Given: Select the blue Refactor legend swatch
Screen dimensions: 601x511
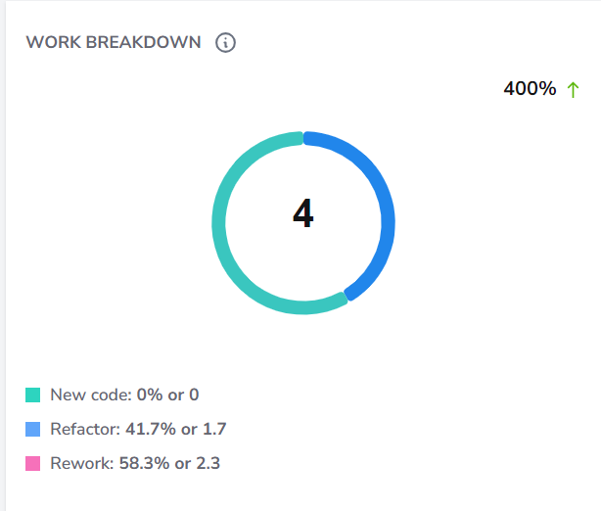Looking at the screenshot, I should 33,430.
